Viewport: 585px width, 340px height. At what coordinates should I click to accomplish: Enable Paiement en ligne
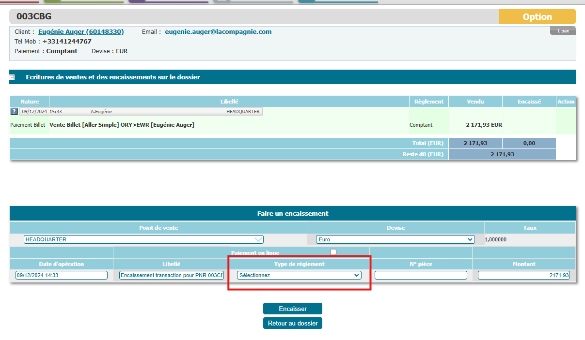pyautogui.click(x=333, y=251)
